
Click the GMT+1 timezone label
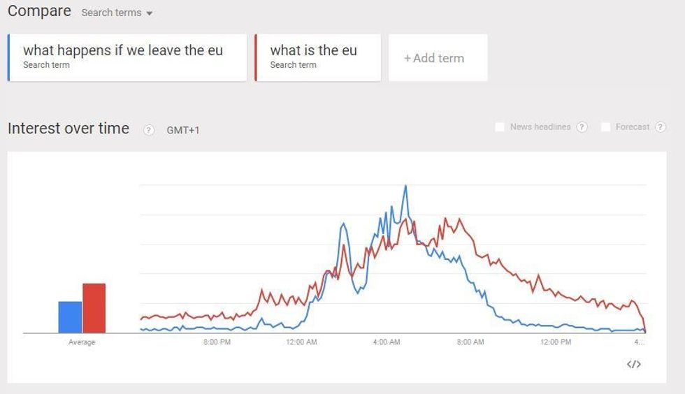pyautogui.click(x=183, y=130)
